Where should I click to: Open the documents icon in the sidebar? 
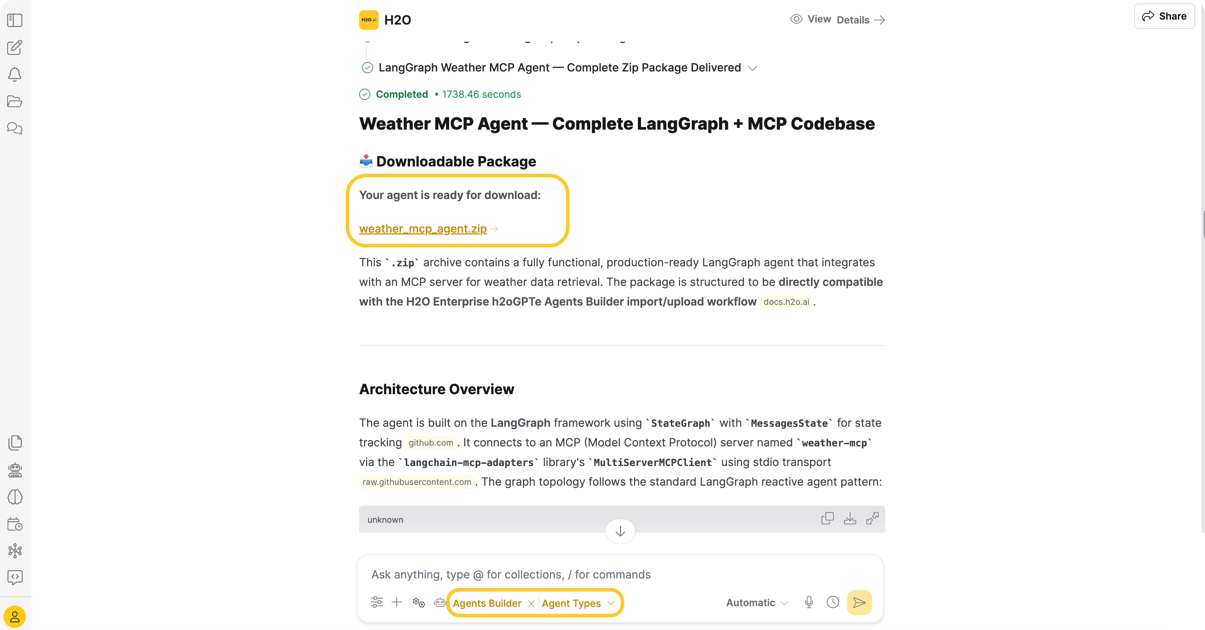tap(15, 443)
